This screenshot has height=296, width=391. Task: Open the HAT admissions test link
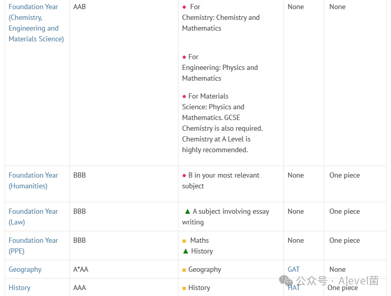[x=294, y=288]
